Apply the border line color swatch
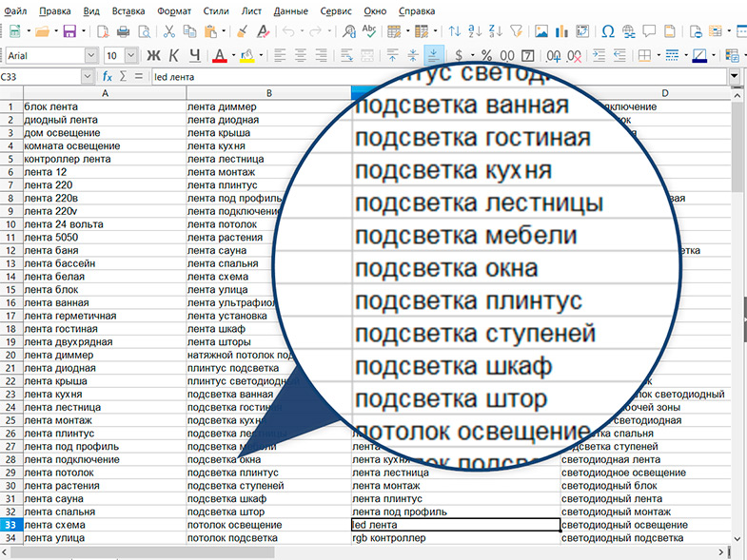This screenshot has width=747, height=560. (x=698, y=56)
